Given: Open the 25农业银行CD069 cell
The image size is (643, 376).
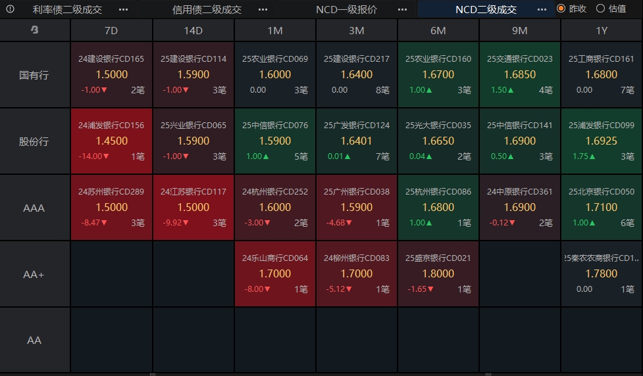Looking at the screenshot, I should (x=274, y=74).
